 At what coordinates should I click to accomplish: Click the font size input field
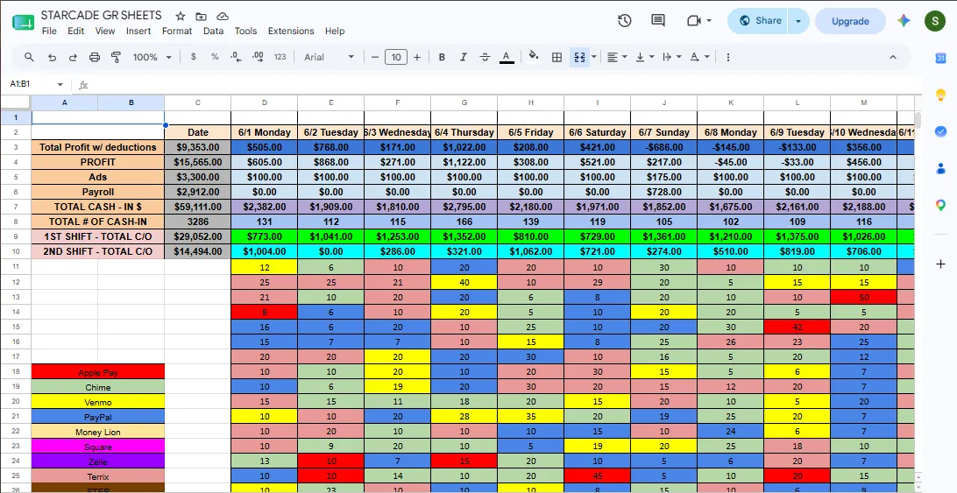[x=396, y=57]
